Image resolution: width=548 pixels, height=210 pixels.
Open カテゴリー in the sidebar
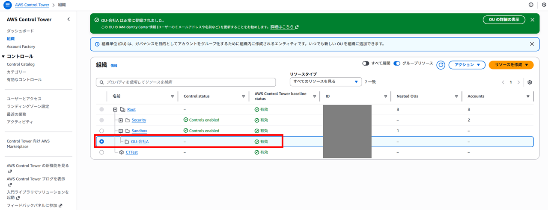(x=17, y=72)
